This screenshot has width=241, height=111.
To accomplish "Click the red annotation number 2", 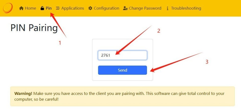I will (x=159, y=31).
